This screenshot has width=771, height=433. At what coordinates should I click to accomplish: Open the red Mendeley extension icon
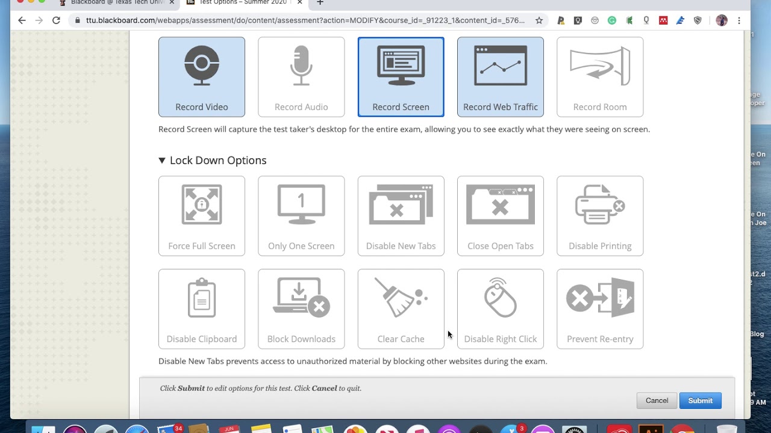663,20
